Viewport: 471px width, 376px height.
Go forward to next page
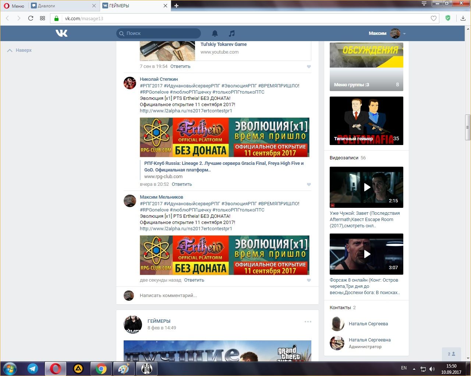[19, 18]
